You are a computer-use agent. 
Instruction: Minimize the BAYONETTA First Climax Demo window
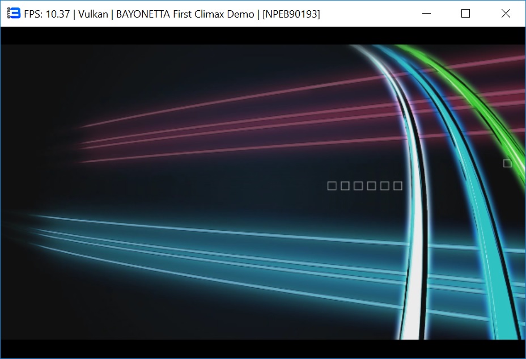[x=426, y=14]
